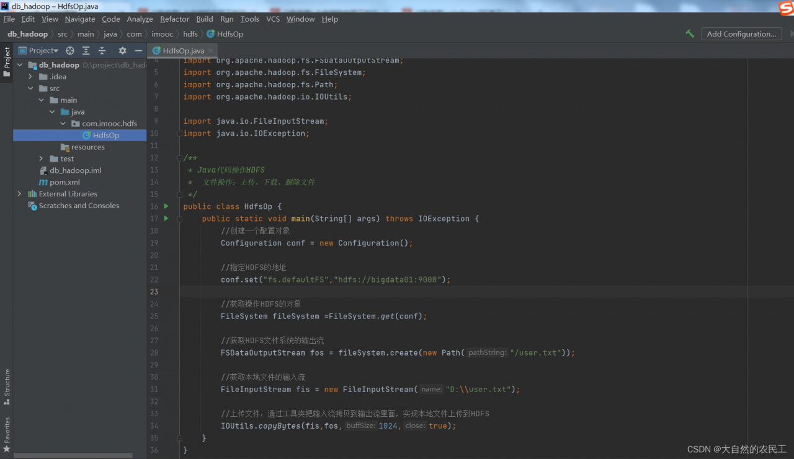Screen dimensions: 794x459
Task: Toggle the Favorites tool window
Action: [7, 434]
